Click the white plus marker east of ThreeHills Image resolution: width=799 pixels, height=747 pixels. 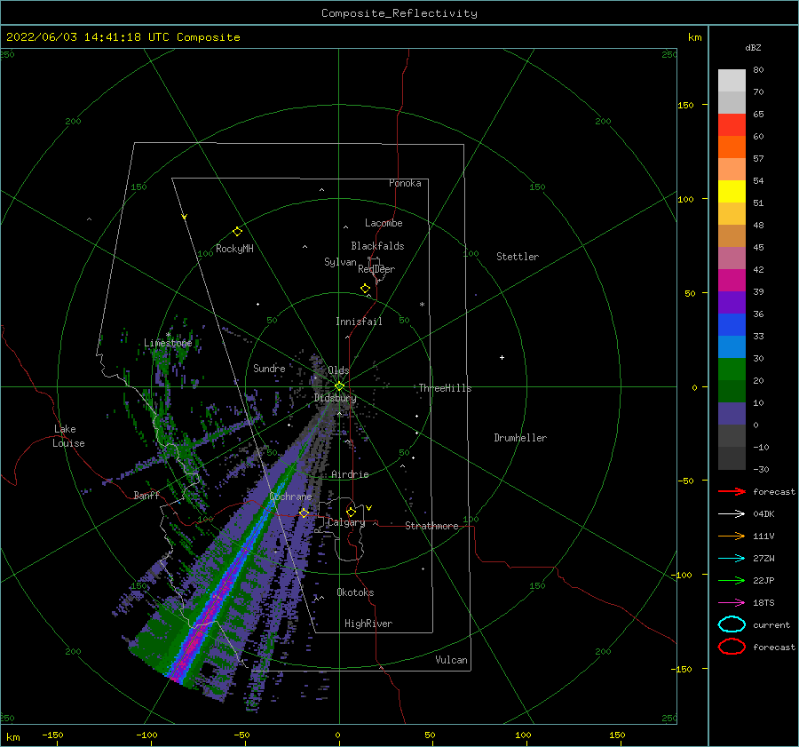pyautogui.click(x=502, y=357)
